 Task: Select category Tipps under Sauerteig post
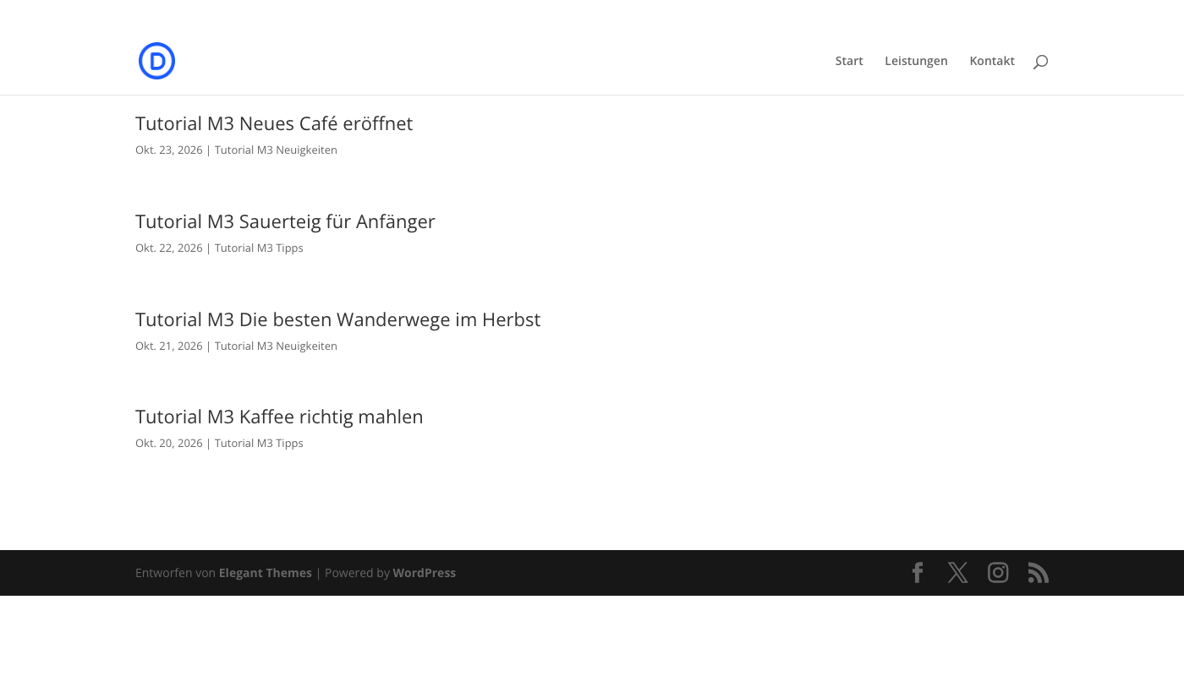(259, 248)
